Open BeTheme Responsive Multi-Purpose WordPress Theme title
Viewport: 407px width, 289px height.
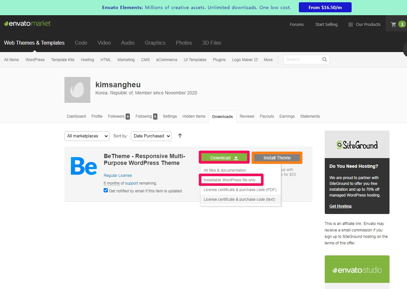point(144,160)
